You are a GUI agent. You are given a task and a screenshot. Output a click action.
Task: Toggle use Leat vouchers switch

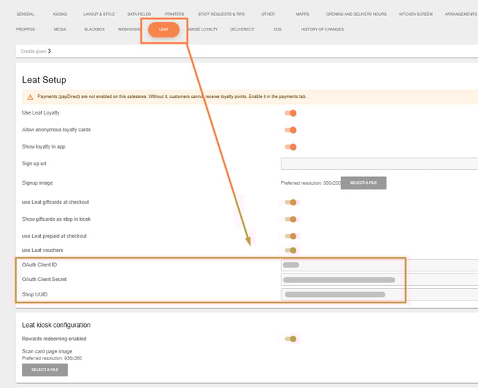290,251
